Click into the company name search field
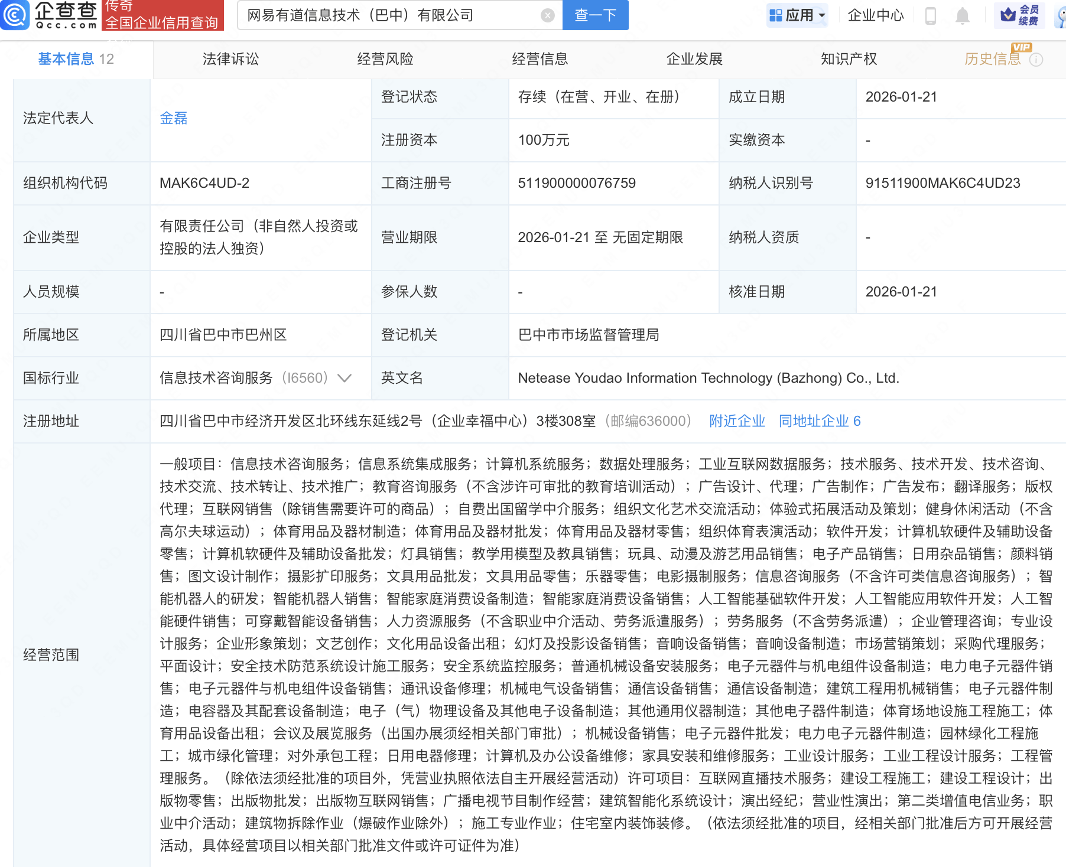Viewport: 1066px width, 867px height. coord(390,15)
